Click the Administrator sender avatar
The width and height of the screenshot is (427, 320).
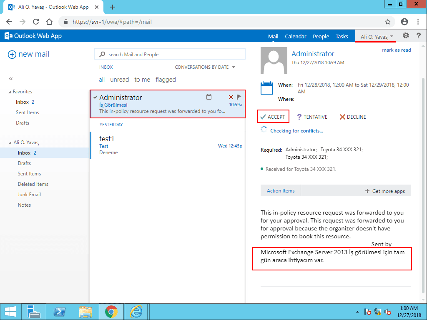click(x=274, y=60)
